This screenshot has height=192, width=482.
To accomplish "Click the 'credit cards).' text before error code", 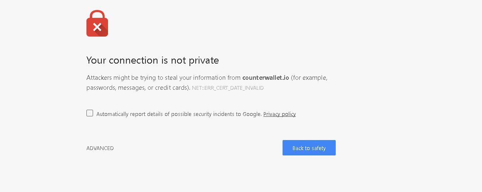I will click(x=172, y=88).
